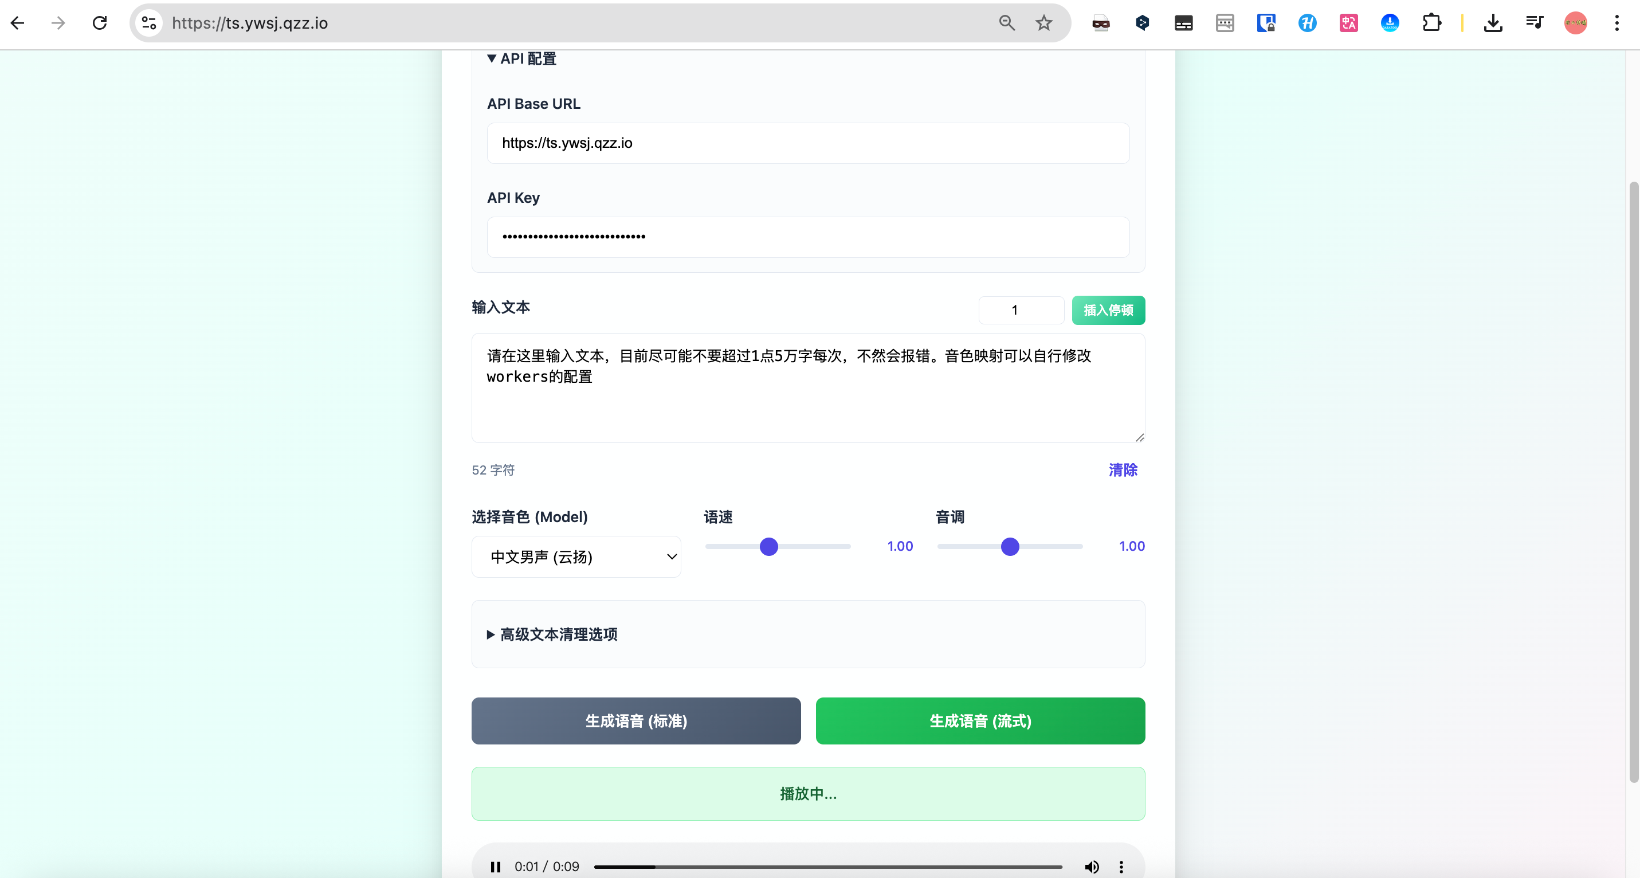This screenshot has width=1640, height=878.
Task: Expand 高级文本清理选项 section
Action: (x=552, y=634)
